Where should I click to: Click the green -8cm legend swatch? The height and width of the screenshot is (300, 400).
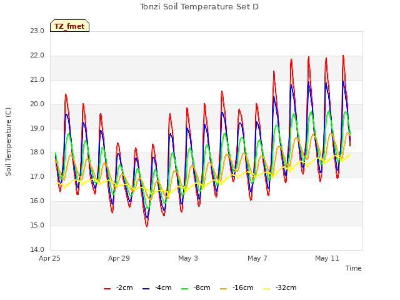pyautogui.click(x=185, y=289)
